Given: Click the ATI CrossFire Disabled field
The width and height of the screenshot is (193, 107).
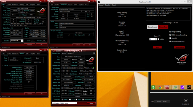Looking at the screenshot, I should (x=78, y=97).
